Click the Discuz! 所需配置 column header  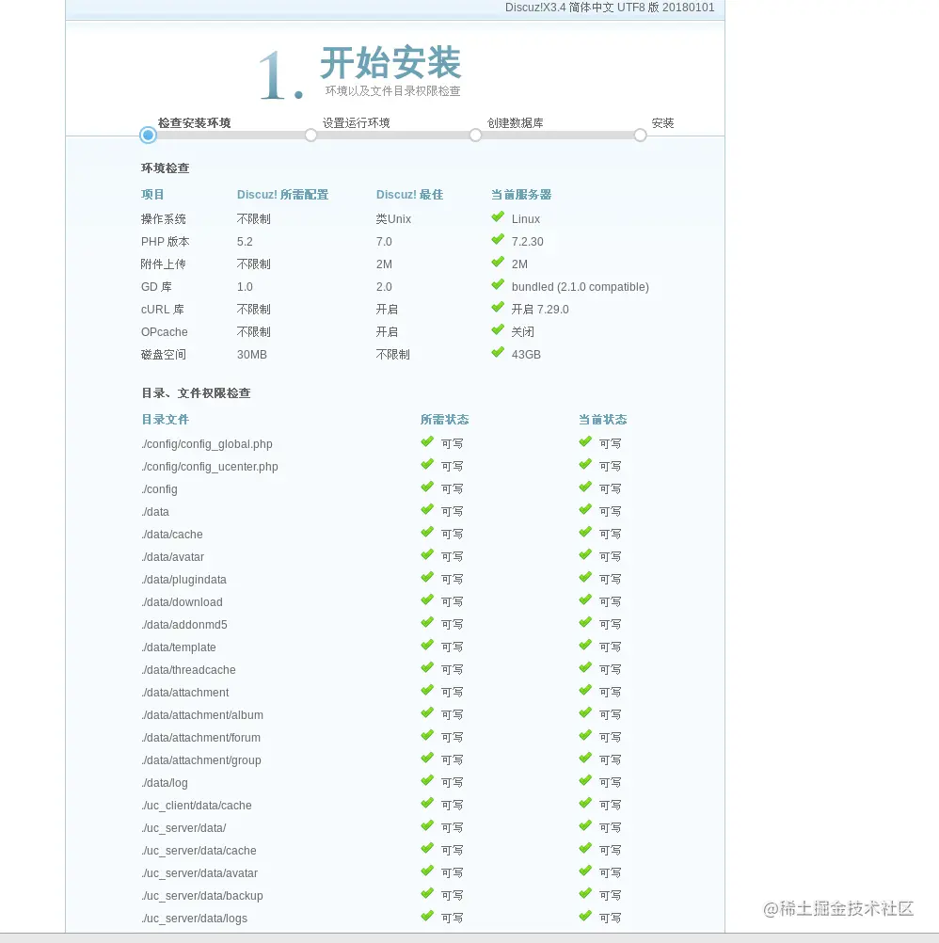pos(282,195)
